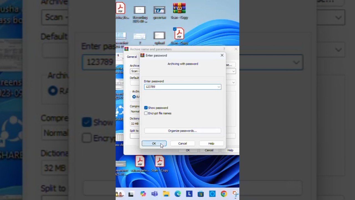
Task: Close the Archive name and parameters window
Action: pos(236,49)
